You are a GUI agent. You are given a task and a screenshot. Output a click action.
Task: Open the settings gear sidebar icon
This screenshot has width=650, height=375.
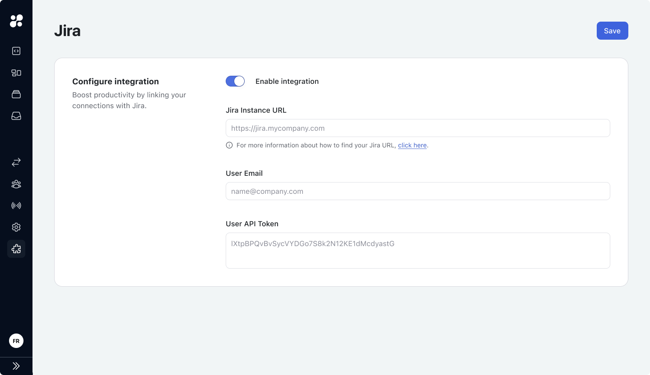[x=16, y=227]
